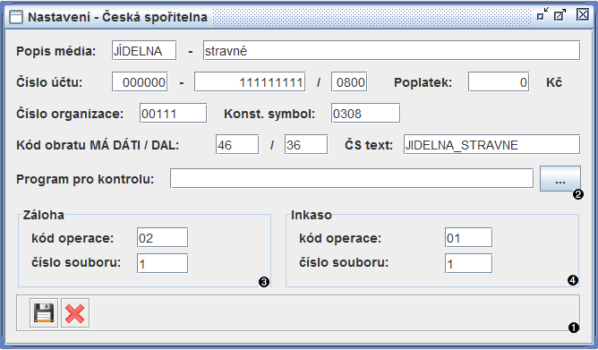The width and height of the screenshot is (598, 350).
Task: Click the Inkaso group title
Action: click(x=312, y=215)
